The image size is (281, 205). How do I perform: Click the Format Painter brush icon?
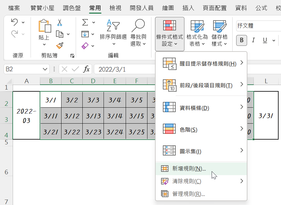pos(60,46)
